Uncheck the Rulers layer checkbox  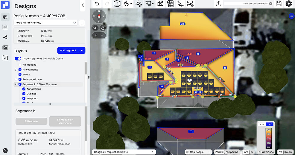click(x=20, y=75)
